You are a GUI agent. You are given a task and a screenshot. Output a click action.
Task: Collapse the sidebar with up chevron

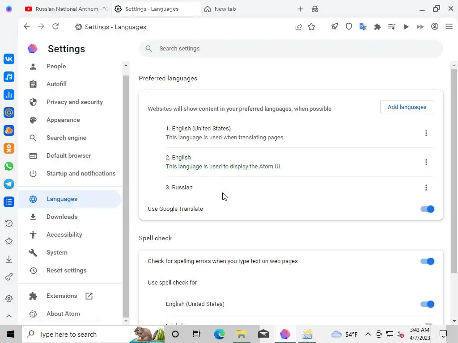(x=9, y=316)
